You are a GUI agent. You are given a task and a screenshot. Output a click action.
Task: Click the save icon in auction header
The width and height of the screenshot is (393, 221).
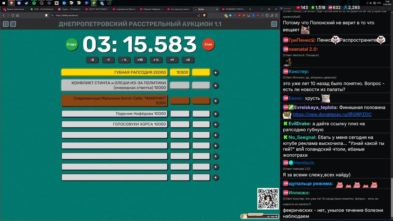[x=13, y=24]
